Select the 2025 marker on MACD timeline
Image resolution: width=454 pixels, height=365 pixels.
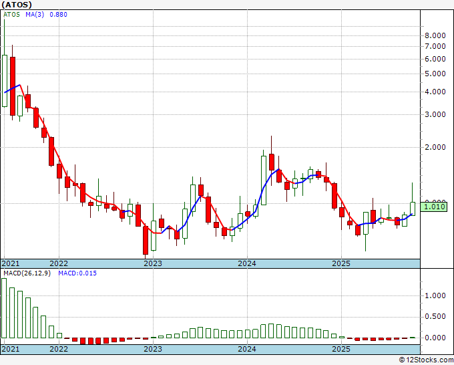pyautogui.click(x=341, y=349)
